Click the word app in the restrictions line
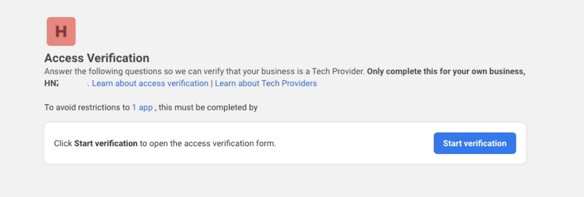This screenshot has height=197, width=584. (x=146, y=108)
